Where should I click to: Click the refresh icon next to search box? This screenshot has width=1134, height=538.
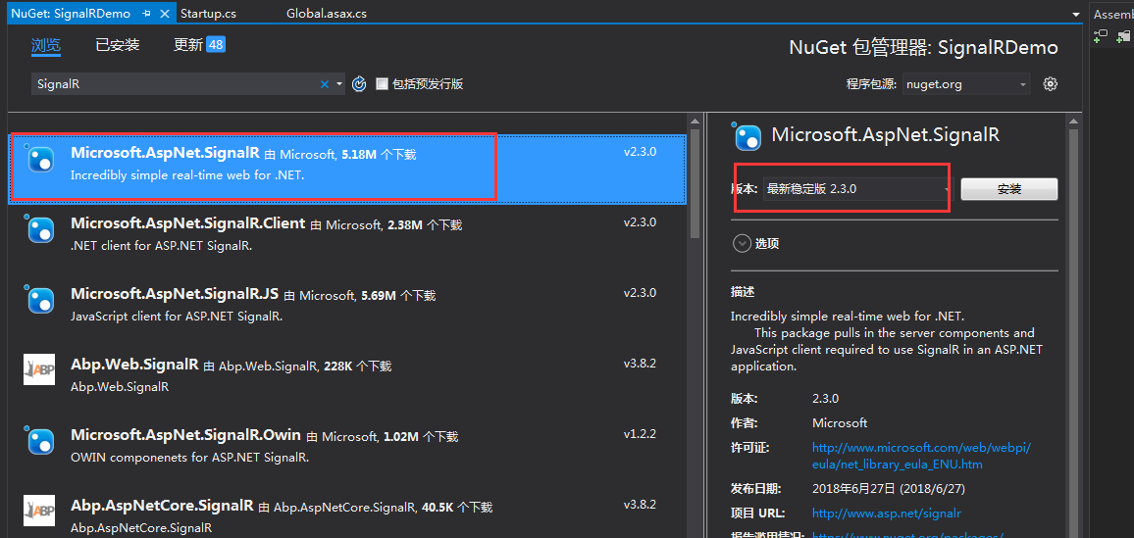(x=359, y=84)
